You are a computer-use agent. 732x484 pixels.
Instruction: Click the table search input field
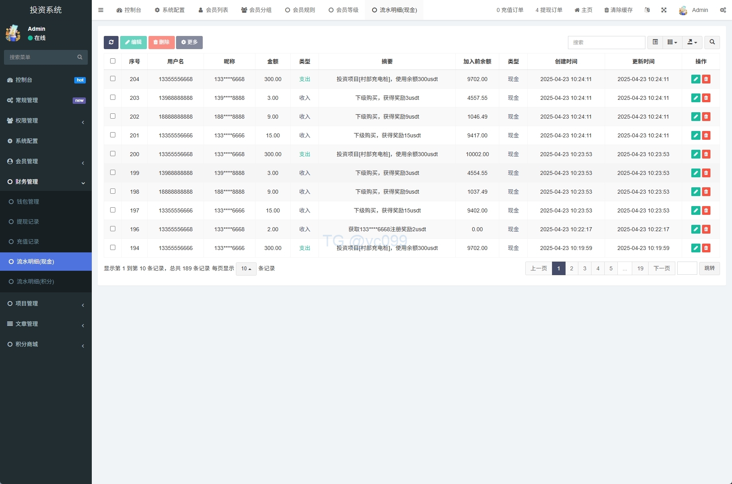click(x=606, y=42)
